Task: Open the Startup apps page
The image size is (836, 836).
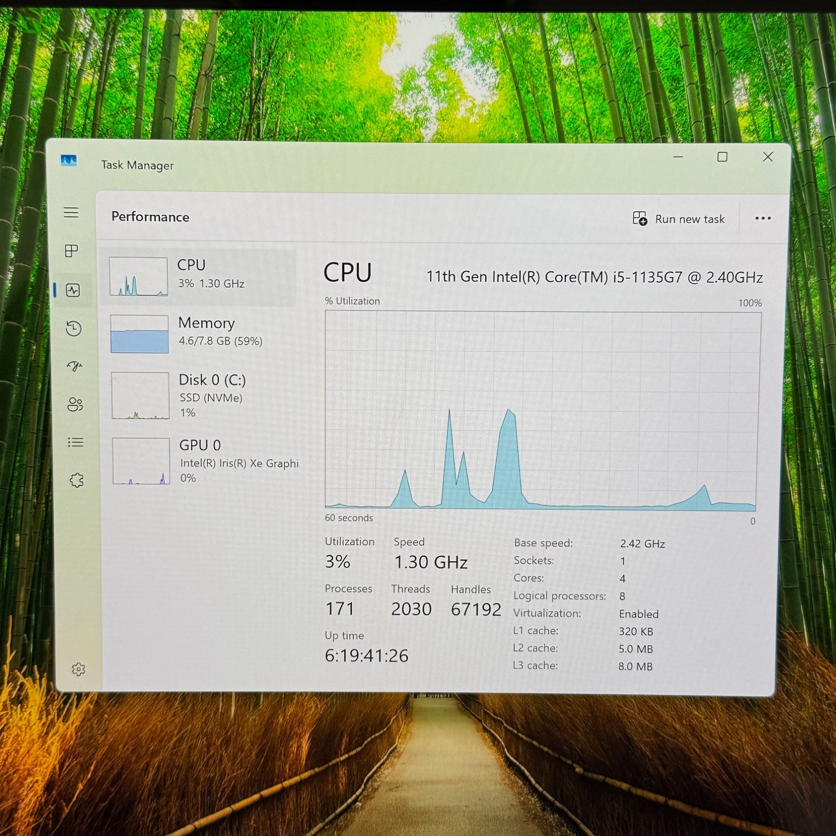Action: coord(74,366)
